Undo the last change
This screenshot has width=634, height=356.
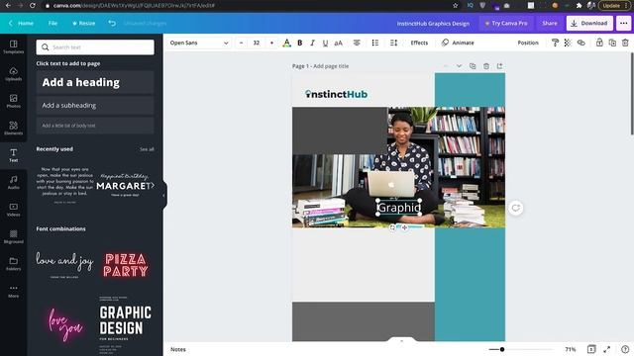[112, 24]
